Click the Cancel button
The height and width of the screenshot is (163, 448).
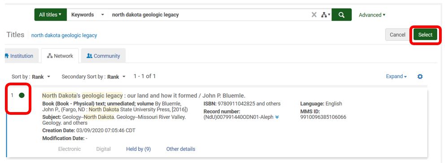(x=397, y=35)
